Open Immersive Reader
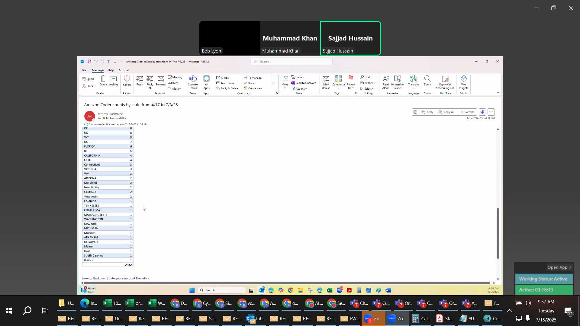Screen dimensions: 580x326 [398, 82]
